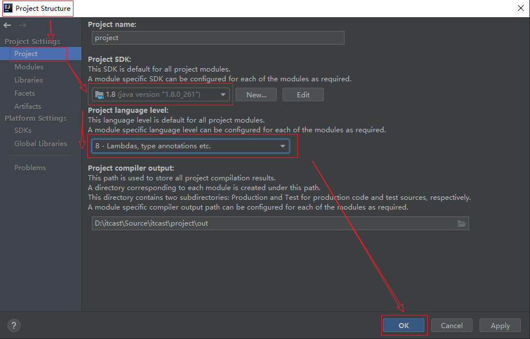Select Project in the settings sidebar
Image resolution: width=530 pixels, height=339 pixels.
coord(26,54)
